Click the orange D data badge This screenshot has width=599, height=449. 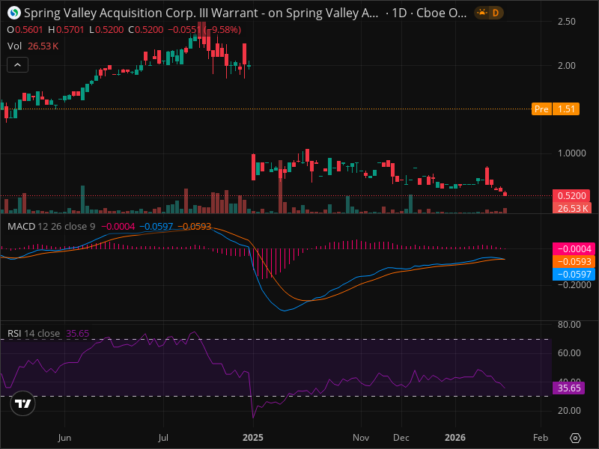(496, 13)
